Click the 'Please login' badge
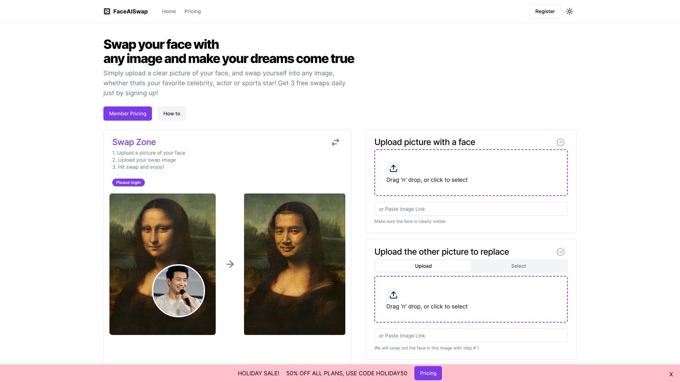This screenshot has width=680, height=382. 128,182
